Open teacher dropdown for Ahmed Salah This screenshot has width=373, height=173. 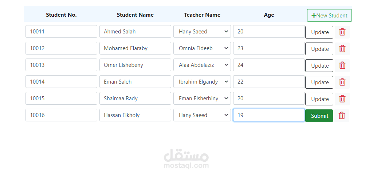click(202, 32)
